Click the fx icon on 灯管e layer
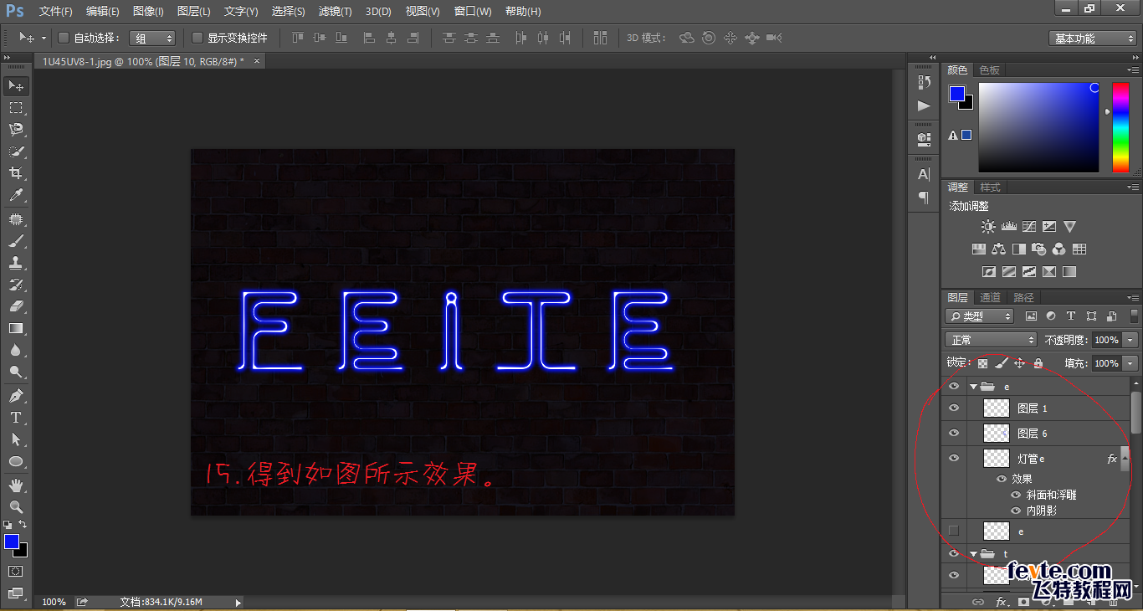This screenshot has width=1143, height=611. point(1110,458)
